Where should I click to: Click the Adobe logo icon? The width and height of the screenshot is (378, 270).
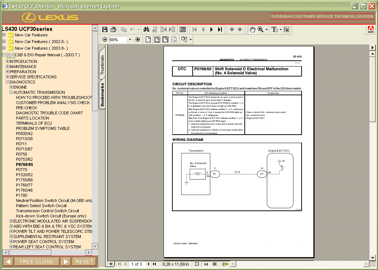click(x=371, y=29)
